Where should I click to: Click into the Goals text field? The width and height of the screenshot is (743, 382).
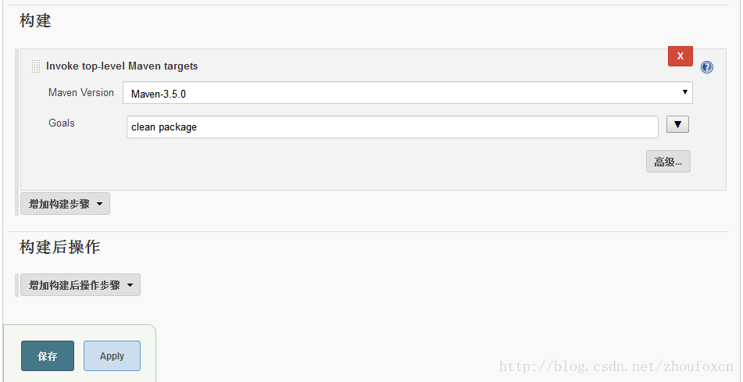pos(391,127)
